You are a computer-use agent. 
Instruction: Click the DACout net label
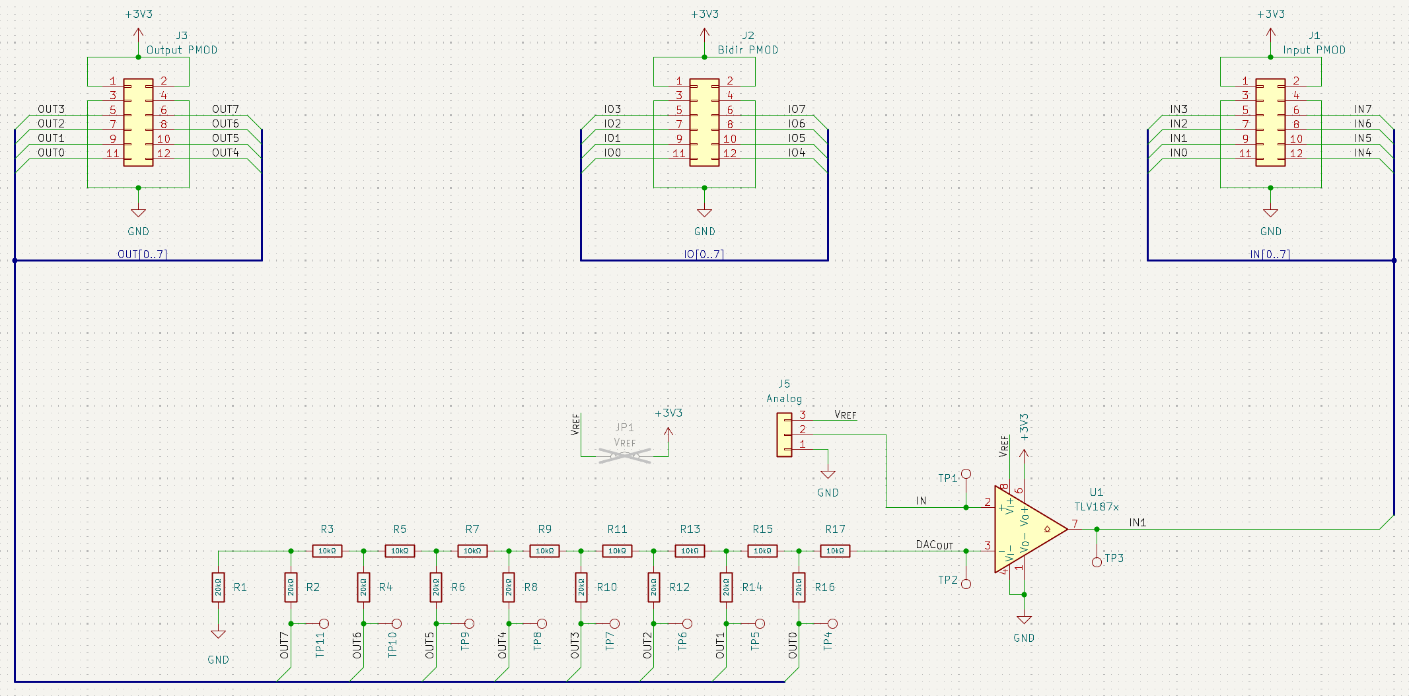(x=934, y=545)
